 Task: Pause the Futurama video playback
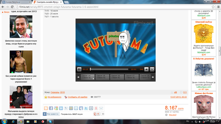[x=79, y=69]
